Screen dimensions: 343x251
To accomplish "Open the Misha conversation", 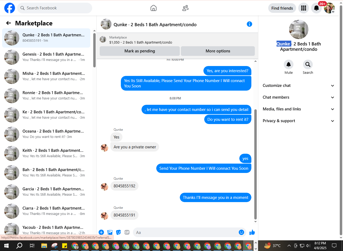I will coord(46,76).
